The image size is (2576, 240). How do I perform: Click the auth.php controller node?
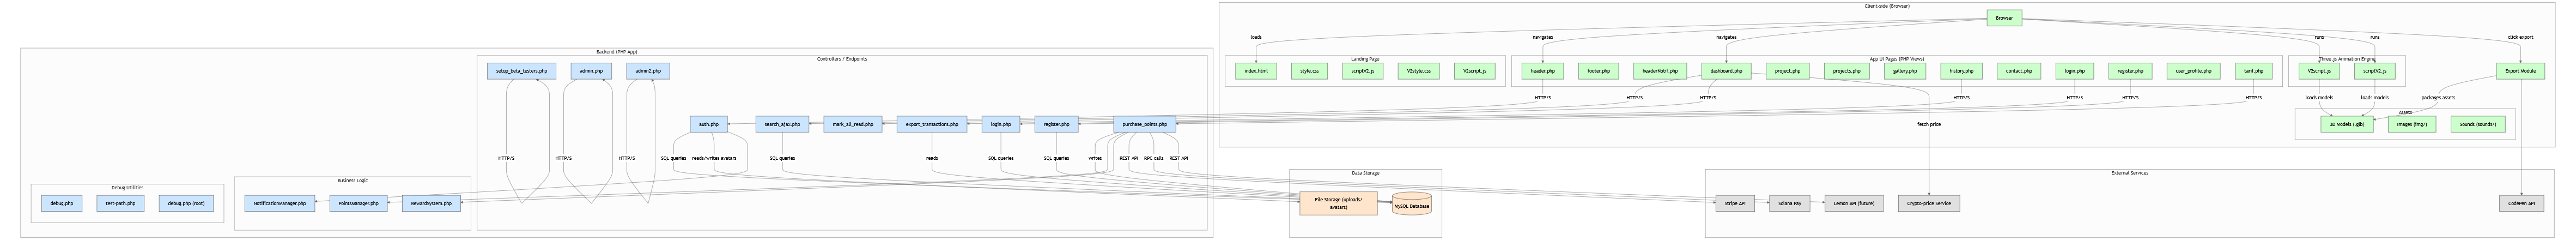(708, 125)
